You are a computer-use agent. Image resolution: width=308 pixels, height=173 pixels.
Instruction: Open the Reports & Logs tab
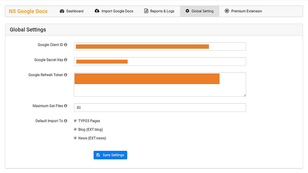[x=159, y=11]
